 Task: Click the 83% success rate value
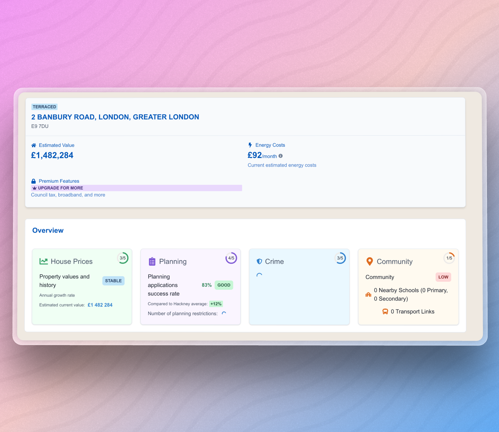(207, 285)
